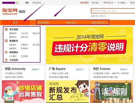Screen dimensions: 135x103
Task: Click the search magnifier icon
Action: tap(93, 11)
